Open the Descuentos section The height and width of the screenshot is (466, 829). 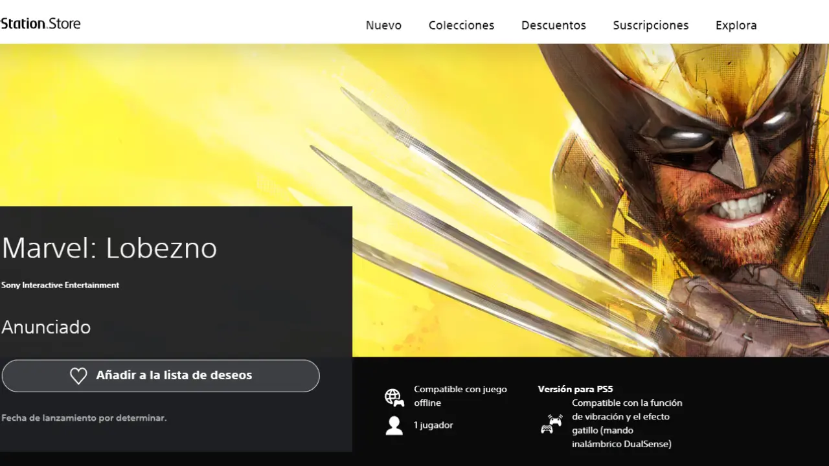point(553,25)
